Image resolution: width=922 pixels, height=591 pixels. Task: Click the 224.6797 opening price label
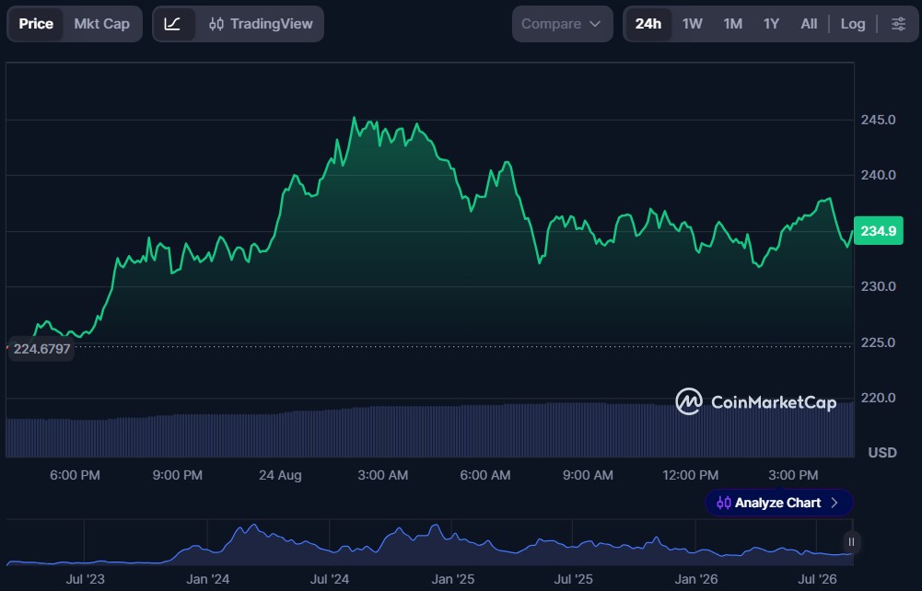point(41,349)
